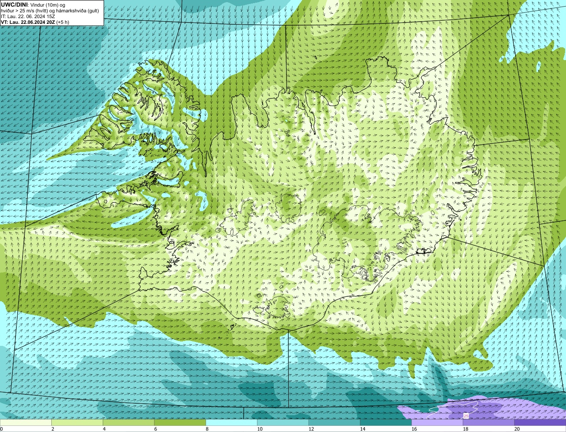Click the legend tick label '4'
The image size is (566, 432).
tap(104, 429)
